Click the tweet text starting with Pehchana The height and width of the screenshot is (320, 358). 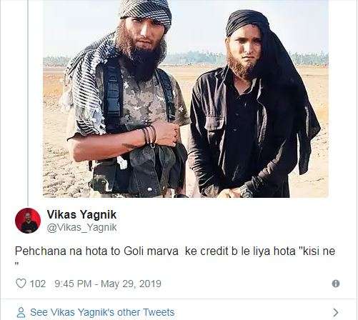point(175,256)
